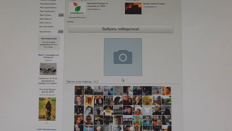Click the "Скидки до 20 %" ad text
Screen dimensions: 232x131
point(47,81)
